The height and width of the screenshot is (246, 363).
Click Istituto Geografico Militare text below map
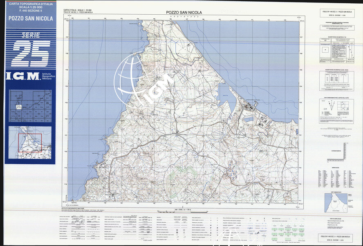click(78, 208)
